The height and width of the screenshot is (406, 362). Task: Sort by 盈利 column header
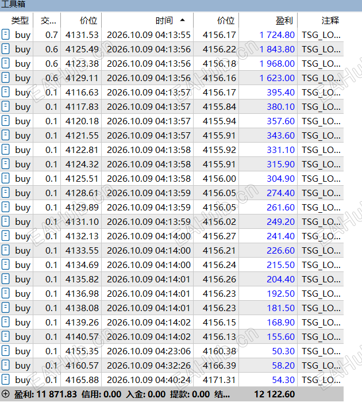(284, 21)
